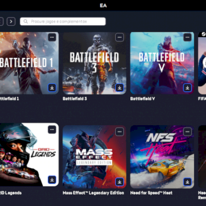This screenshot has height=206, width=206.
Task: Click the magnifier icon in the search box
Action: 26,22
